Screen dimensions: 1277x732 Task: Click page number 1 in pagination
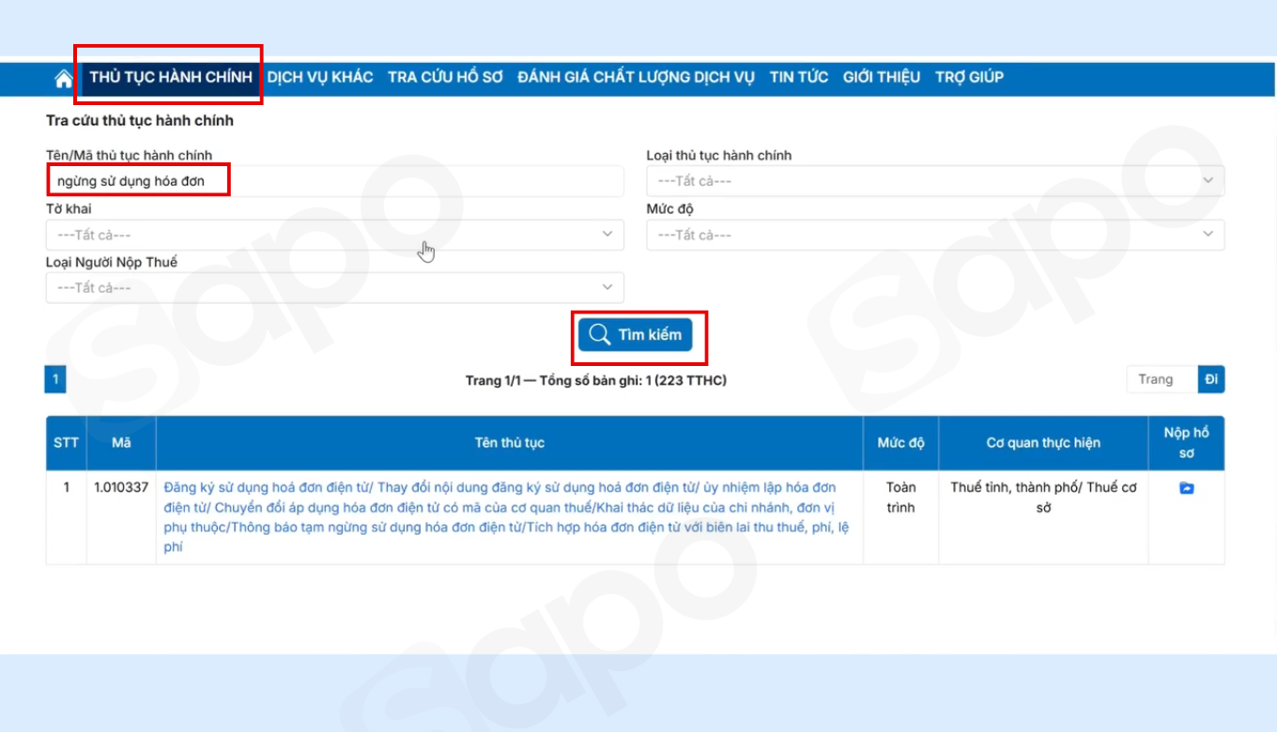coord(55,380)
